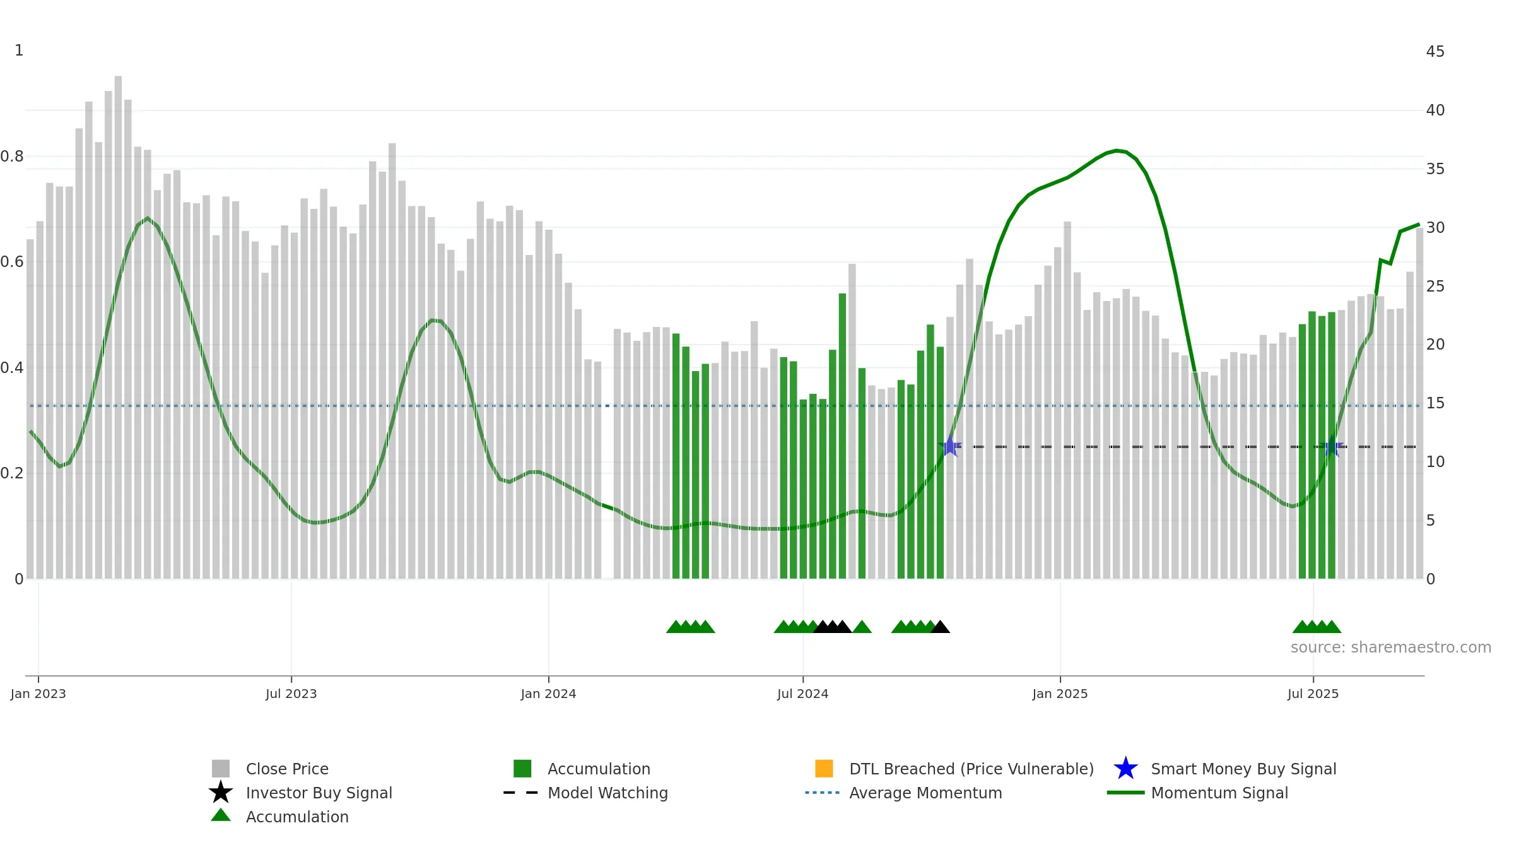Click the green Momentum Signal line legend icon
This screenshot has width=1514, height=852.
click(1125, 793)
